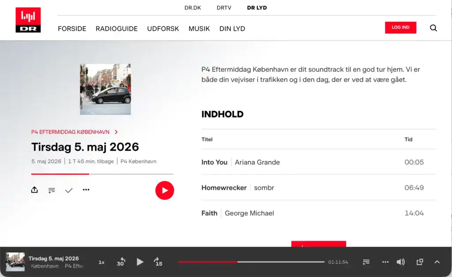Click the 06:49 timestamp
Viewport: 452px width, 277px height.
point(414,188)
